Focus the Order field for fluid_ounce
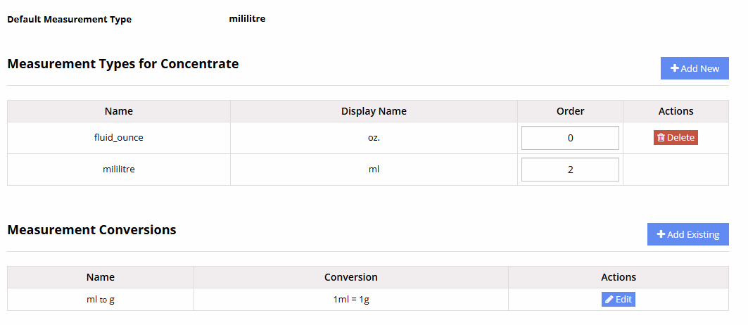Image resolution: width=748 pixels, height=325 pixels. click(570, 138)
